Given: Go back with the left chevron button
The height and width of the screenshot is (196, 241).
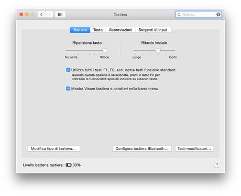Looking at the screenshot, I should (x=41, y=14).
